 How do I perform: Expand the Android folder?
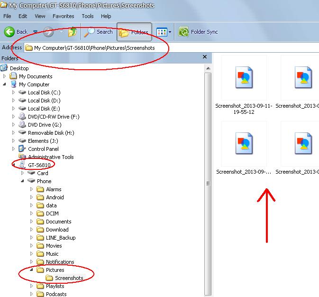click(31, 197)
